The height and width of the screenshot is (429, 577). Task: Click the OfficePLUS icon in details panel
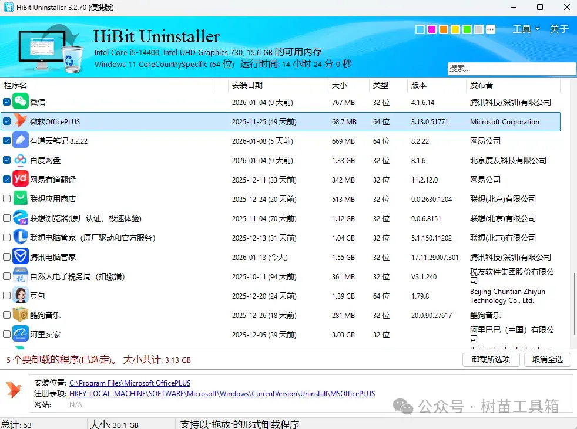[x=14, y=390]
